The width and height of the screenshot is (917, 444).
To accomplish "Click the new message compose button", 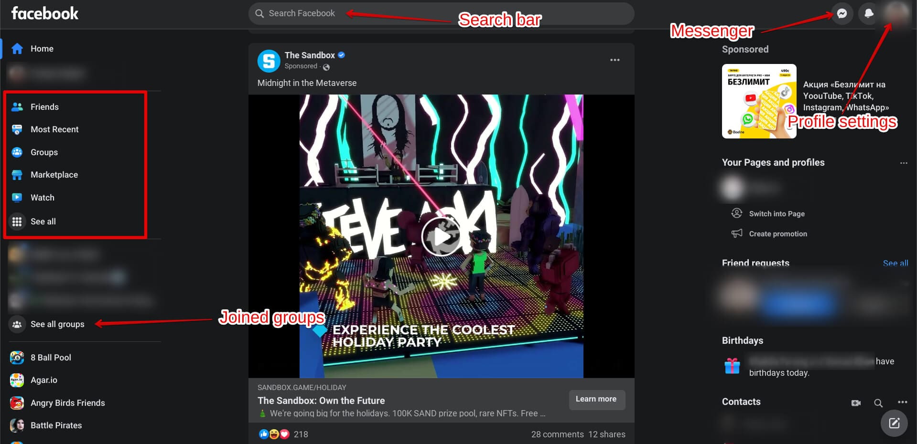I will [894, 423].
